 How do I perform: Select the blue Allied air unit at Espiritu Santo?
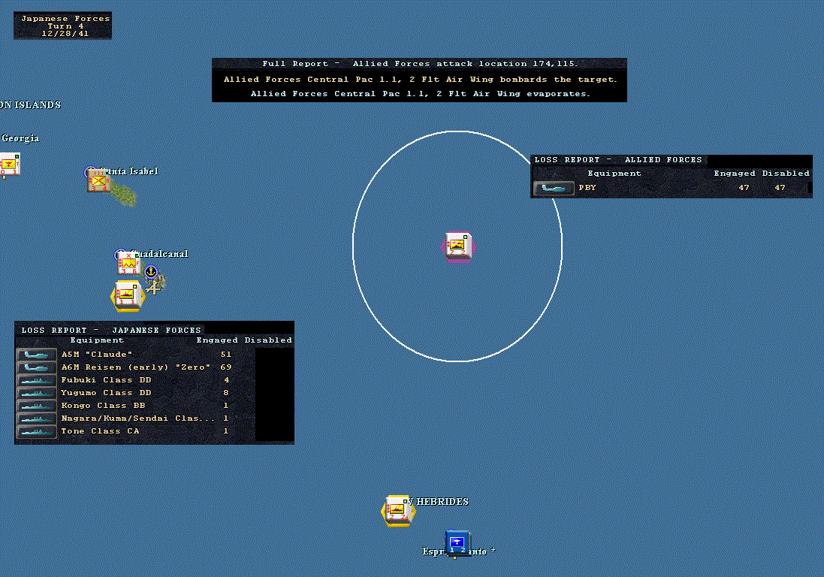tap(456, 543)
